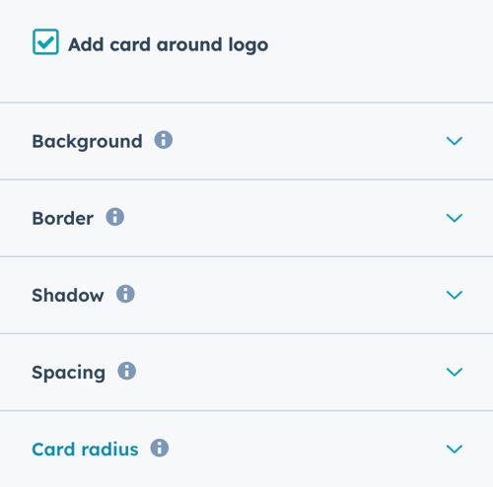Uncheck the Add card around logo checkbox

click(x=45, y=41)
